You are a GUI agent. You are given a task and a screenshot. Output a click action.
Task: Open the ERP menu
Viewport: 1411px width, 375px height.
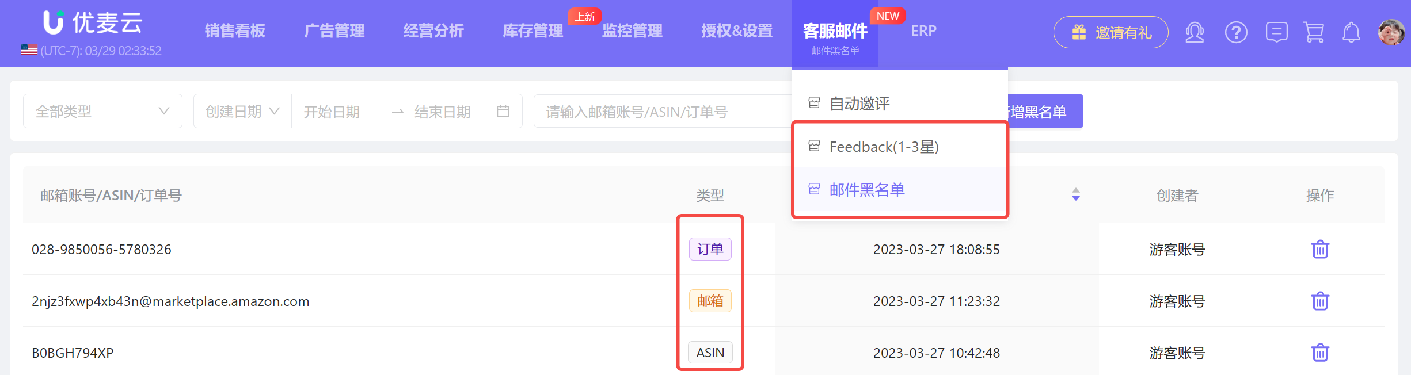(923, 30)
